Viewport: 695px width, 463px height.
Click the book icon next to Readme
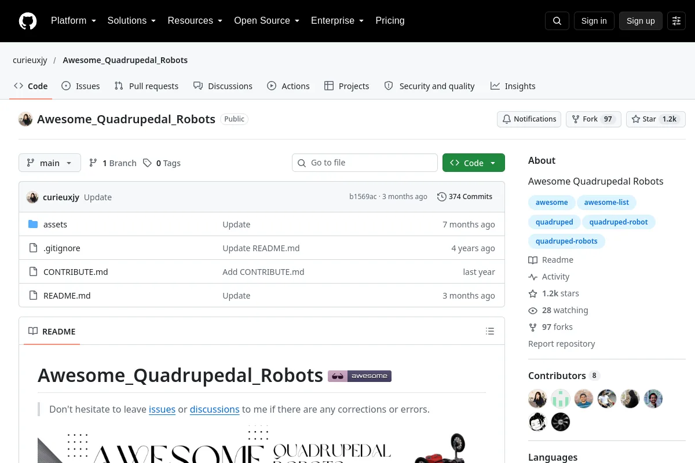pyautogui.click(x=533, y=260)
